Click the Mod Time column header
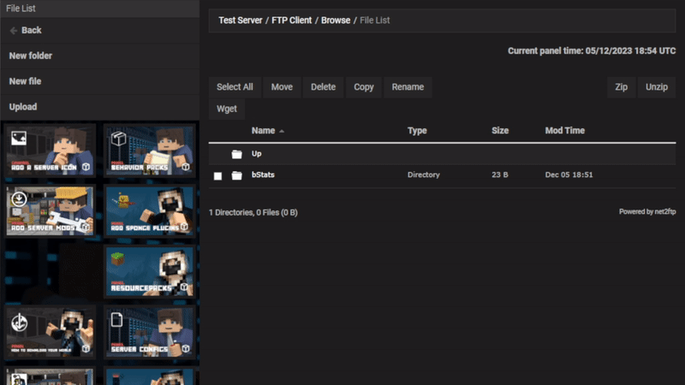 [565, 131]
